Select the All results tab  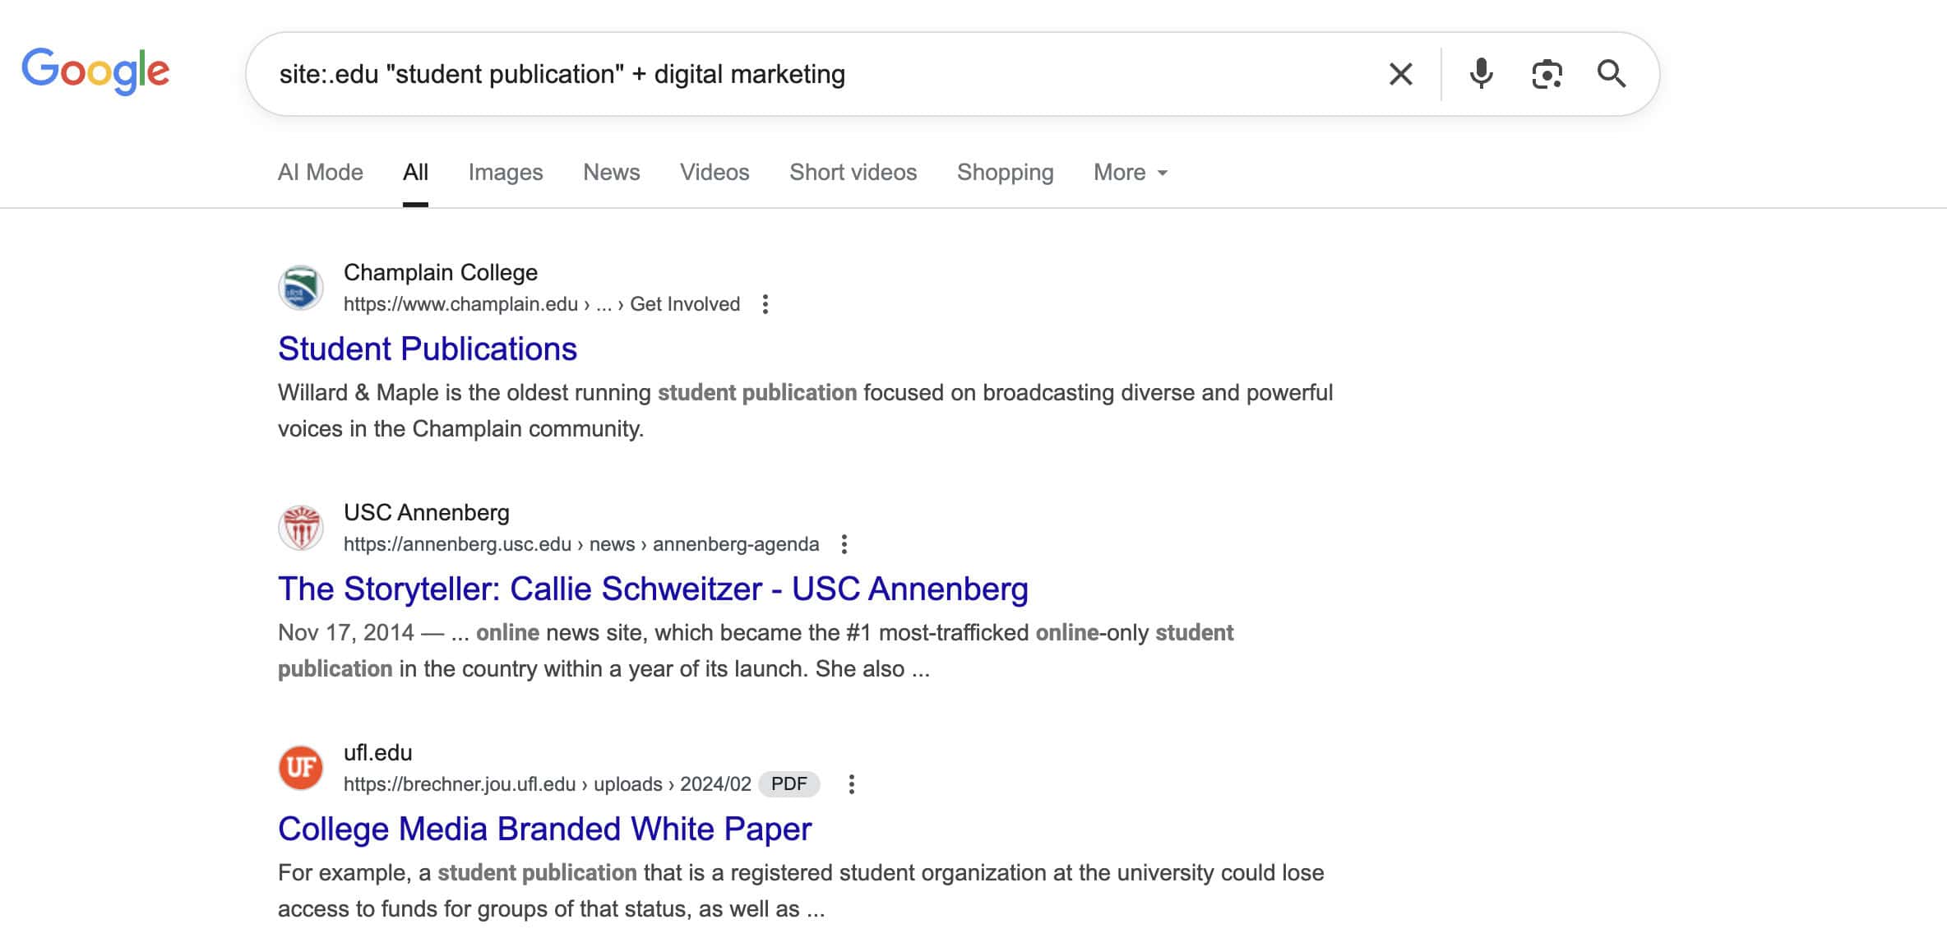(415, 172)
